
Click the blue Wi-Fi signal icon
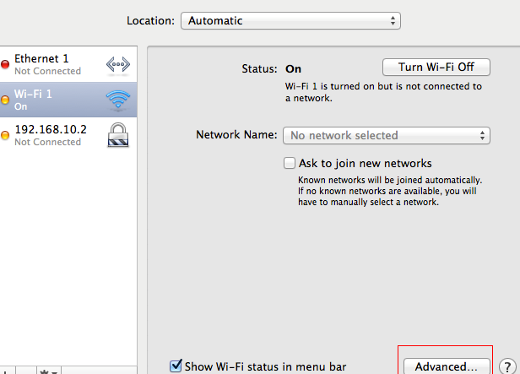click(x=118, y=100)
